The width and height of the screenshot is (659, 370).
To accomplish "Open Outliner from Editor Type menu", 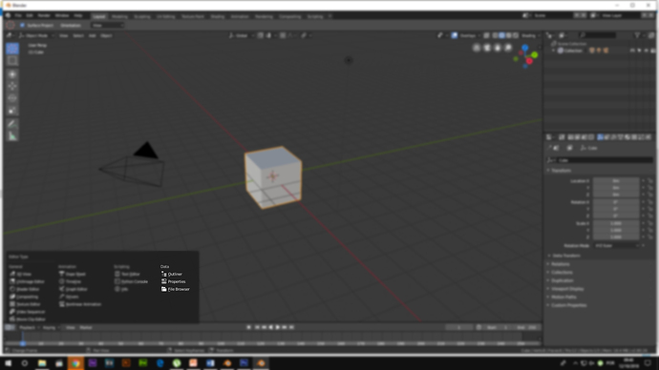I will click(172, 274).
